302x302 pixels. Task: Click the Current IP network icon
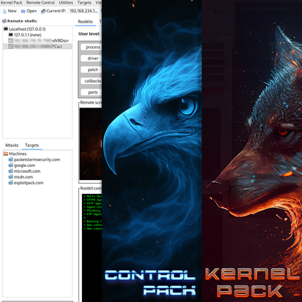coord(44,11)
